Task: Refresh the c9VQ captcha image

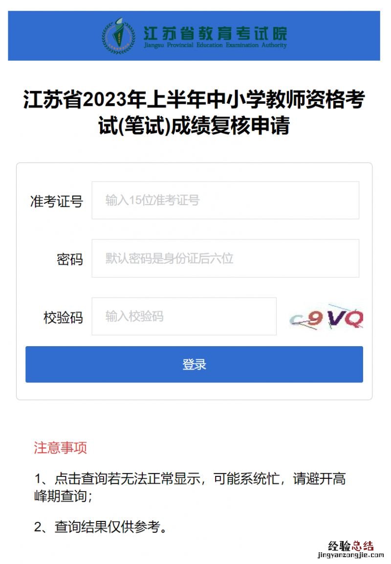Action: [x=326, y=317]
